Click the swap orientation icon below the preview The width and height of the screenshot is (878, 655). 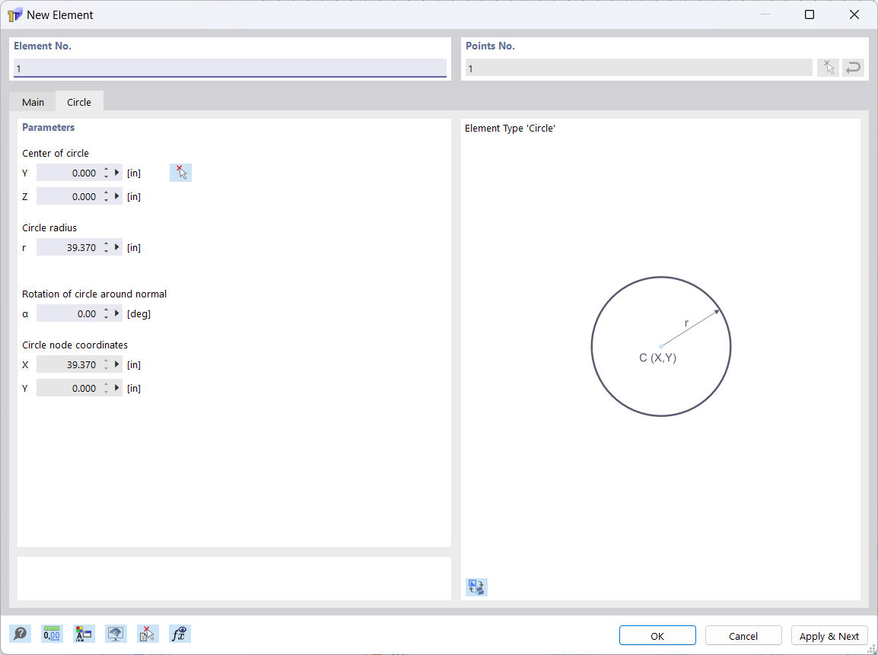click(x=476, y=587)
